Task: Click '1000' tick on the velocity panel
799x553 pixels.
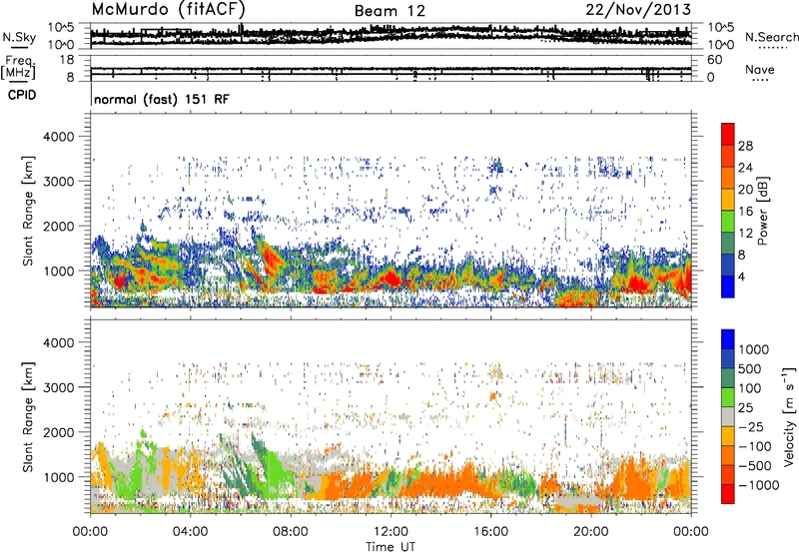Action: click(58, 477)
